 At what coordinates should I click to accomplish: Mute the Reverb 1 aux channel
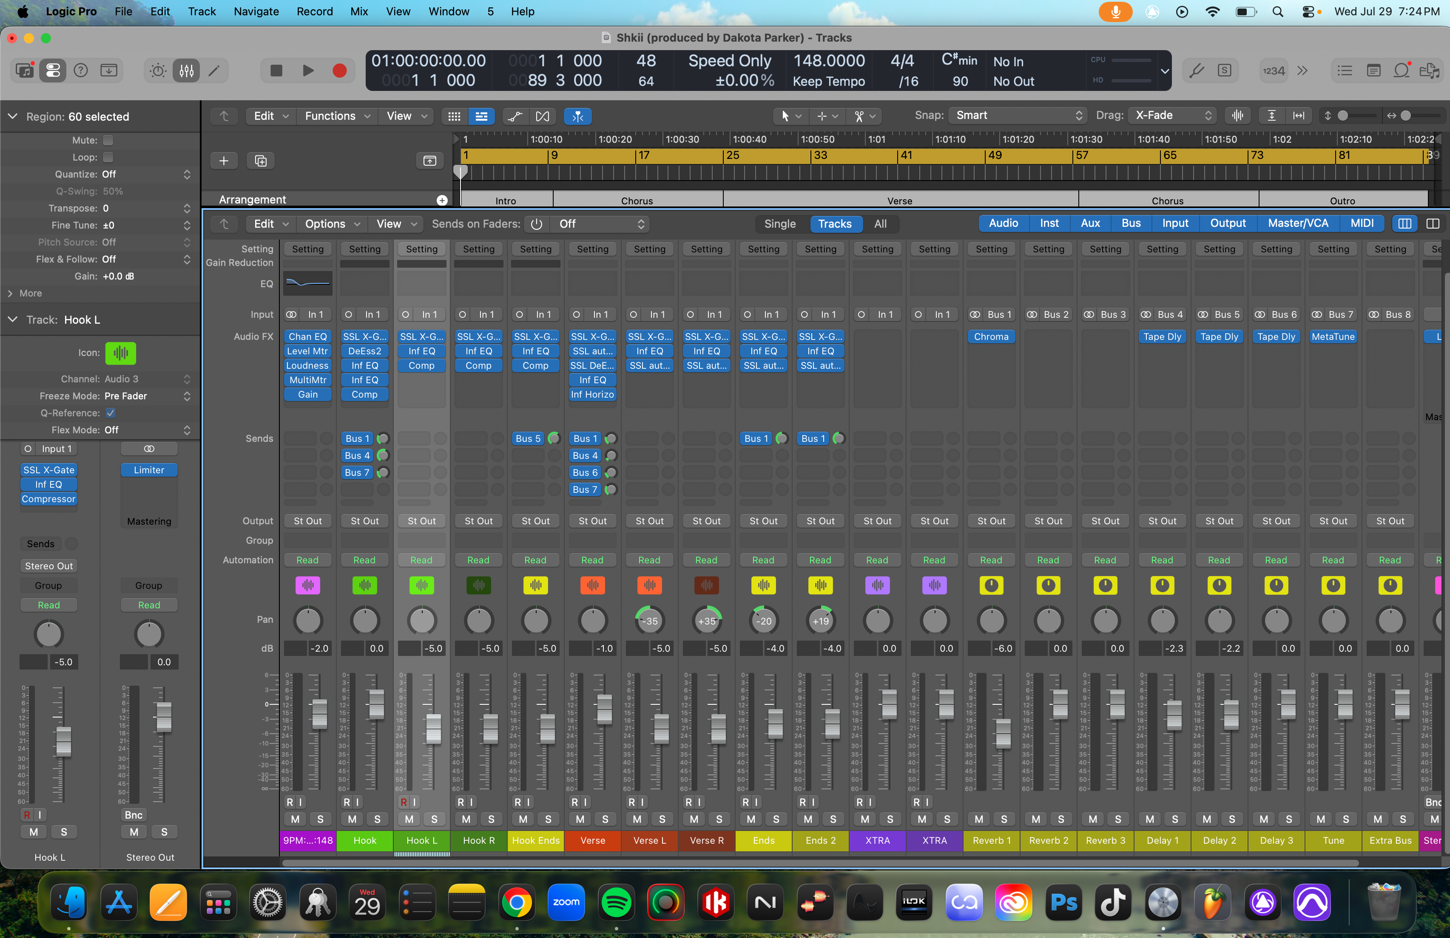point(978,819)
